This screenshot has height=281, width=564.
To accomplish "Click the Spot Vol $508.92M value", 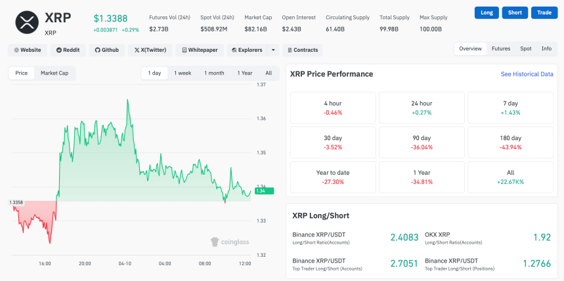I will click(213, 29).
